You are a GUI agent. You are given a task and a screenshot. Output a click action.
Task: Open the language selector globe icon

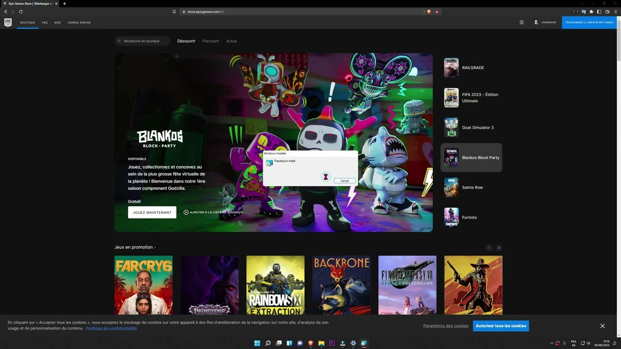point(522,22)
